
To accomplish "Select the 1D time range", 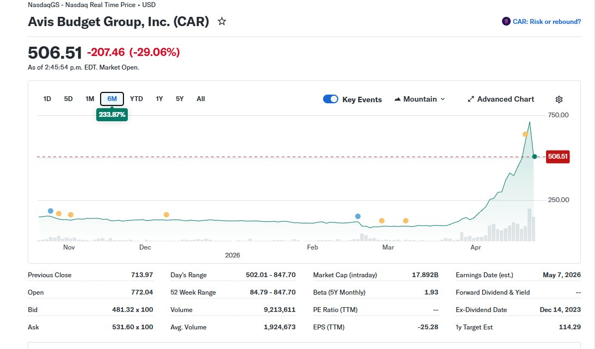I will tap(47, 99).
